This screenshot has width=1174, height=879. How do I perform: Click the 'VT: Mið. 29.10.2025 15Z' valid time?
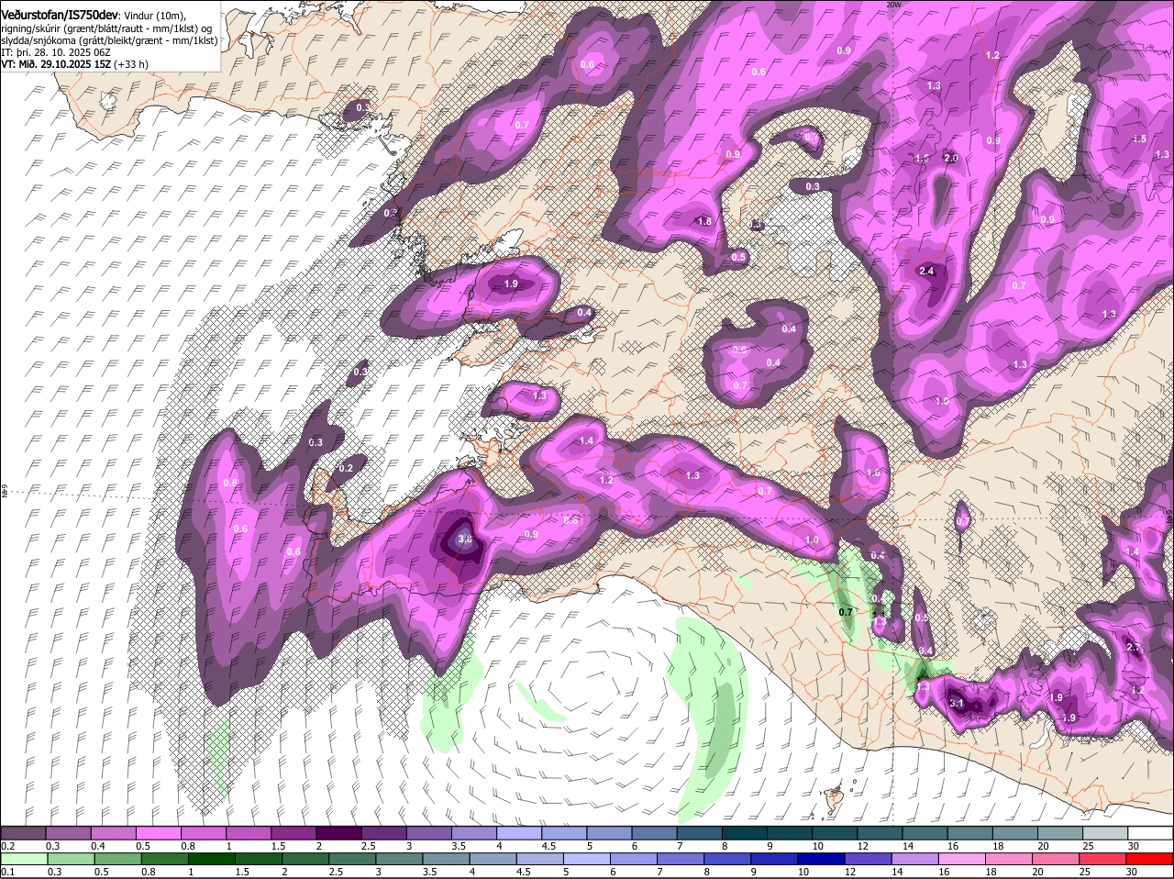56,64
